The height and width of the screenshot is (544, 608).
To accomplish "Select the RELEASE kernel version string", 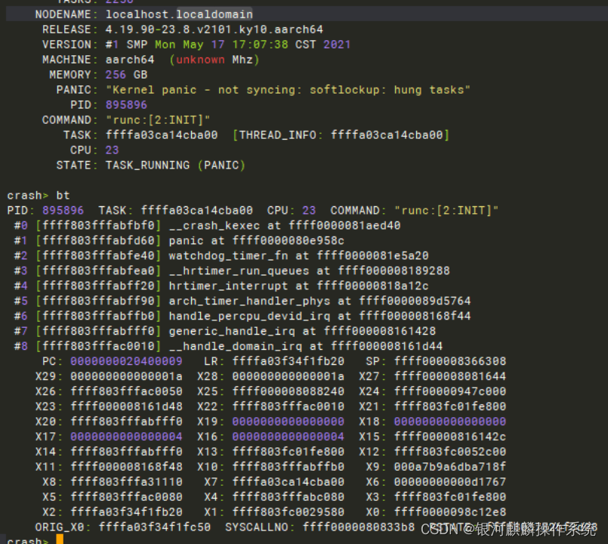I will coord(214,29).
